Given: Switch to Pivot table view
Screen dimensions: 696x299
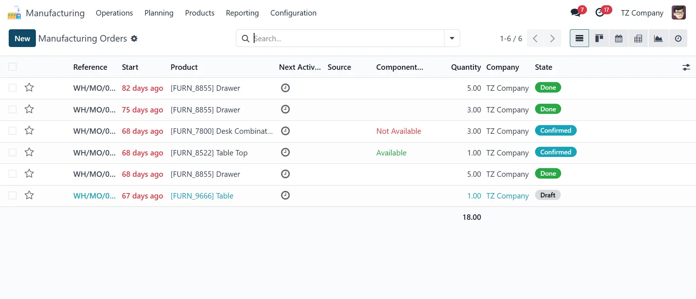Looking at the screenshot, I should [x=638, y=38].
